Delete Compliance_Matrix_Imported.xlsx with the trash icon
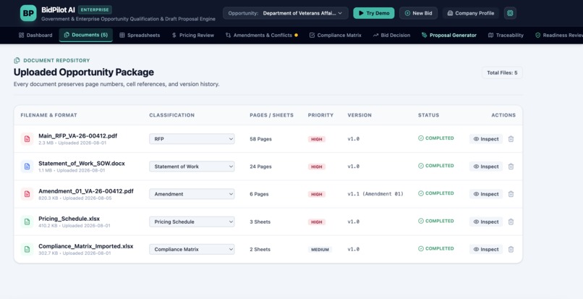This screenshot has height=299, width=583. [511, 249]
